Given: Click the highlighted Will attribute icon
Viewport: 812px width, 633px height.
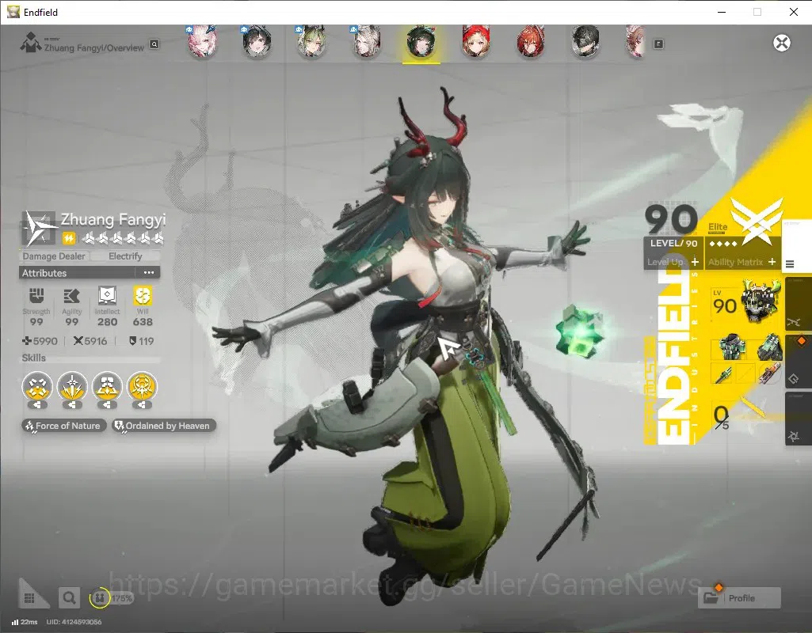Looking at the screenshot, I should pyautogui.click(x=143, y=296).
